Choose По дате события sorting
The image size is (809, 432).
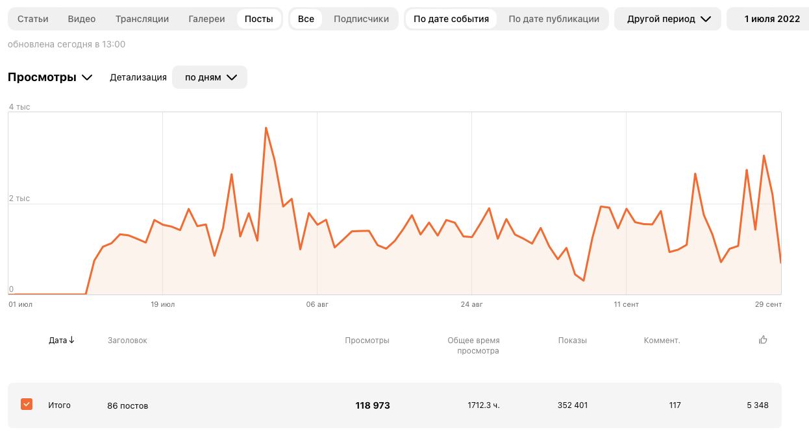click(451, 19)
